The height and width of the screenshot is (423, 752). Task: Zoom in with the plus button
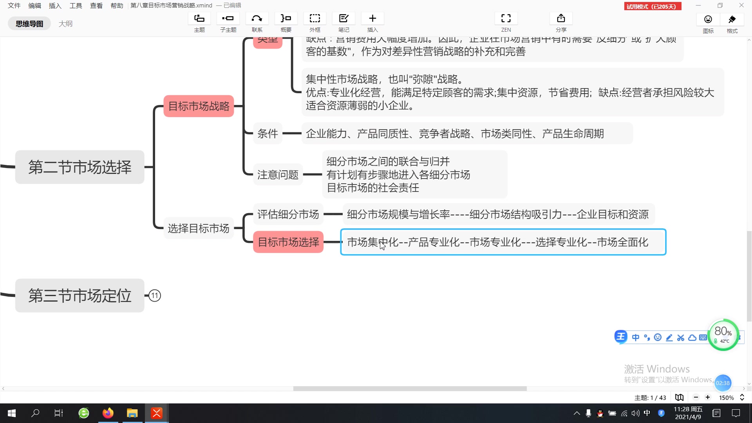click(708, 398)
